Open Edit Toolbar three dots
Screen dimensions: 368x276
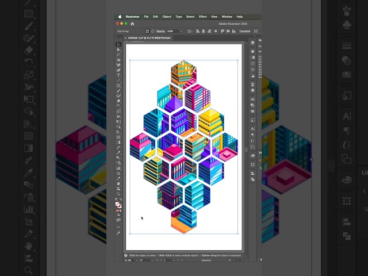pos(118,227)
